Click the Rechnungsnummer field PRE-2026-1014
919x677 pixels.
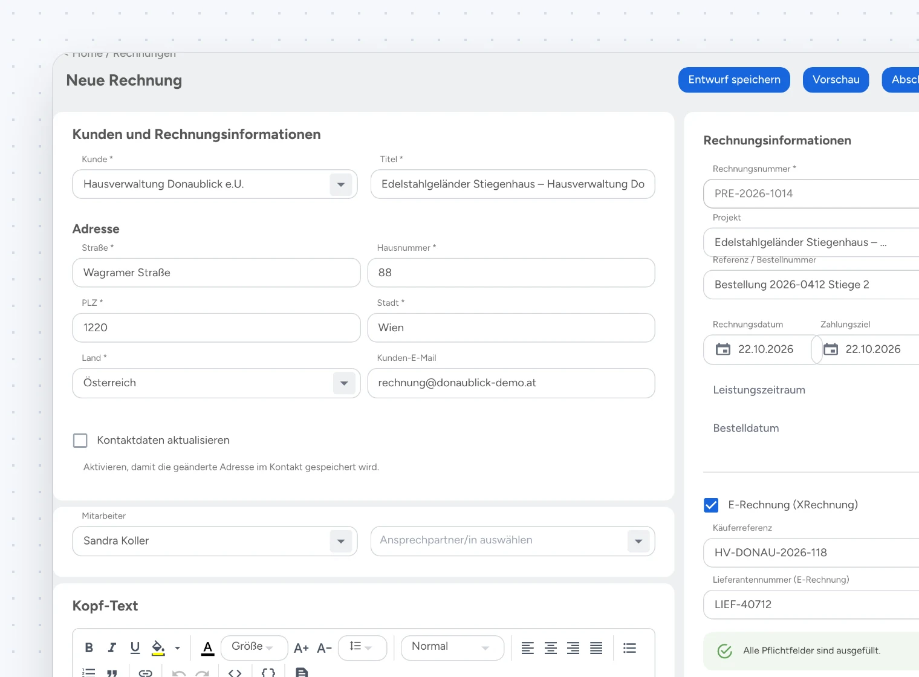click(x=811, y=193)
